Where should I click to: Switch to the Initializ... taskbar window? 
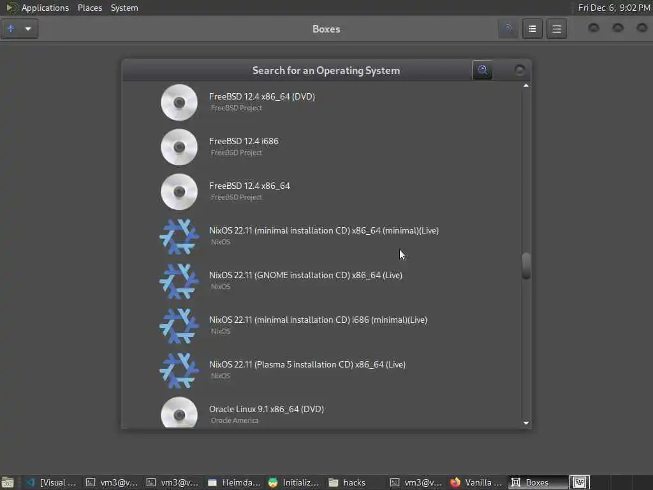tap(294, 482)
